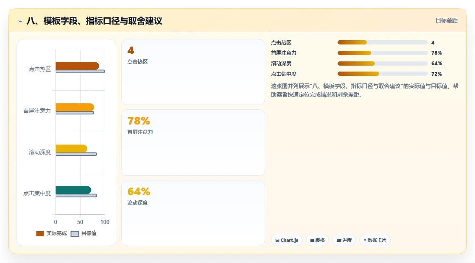Screen dimensions: 475x263
Task: Click the 64% value in progress list
Action: pyautogui.click(x=436, y=64)
